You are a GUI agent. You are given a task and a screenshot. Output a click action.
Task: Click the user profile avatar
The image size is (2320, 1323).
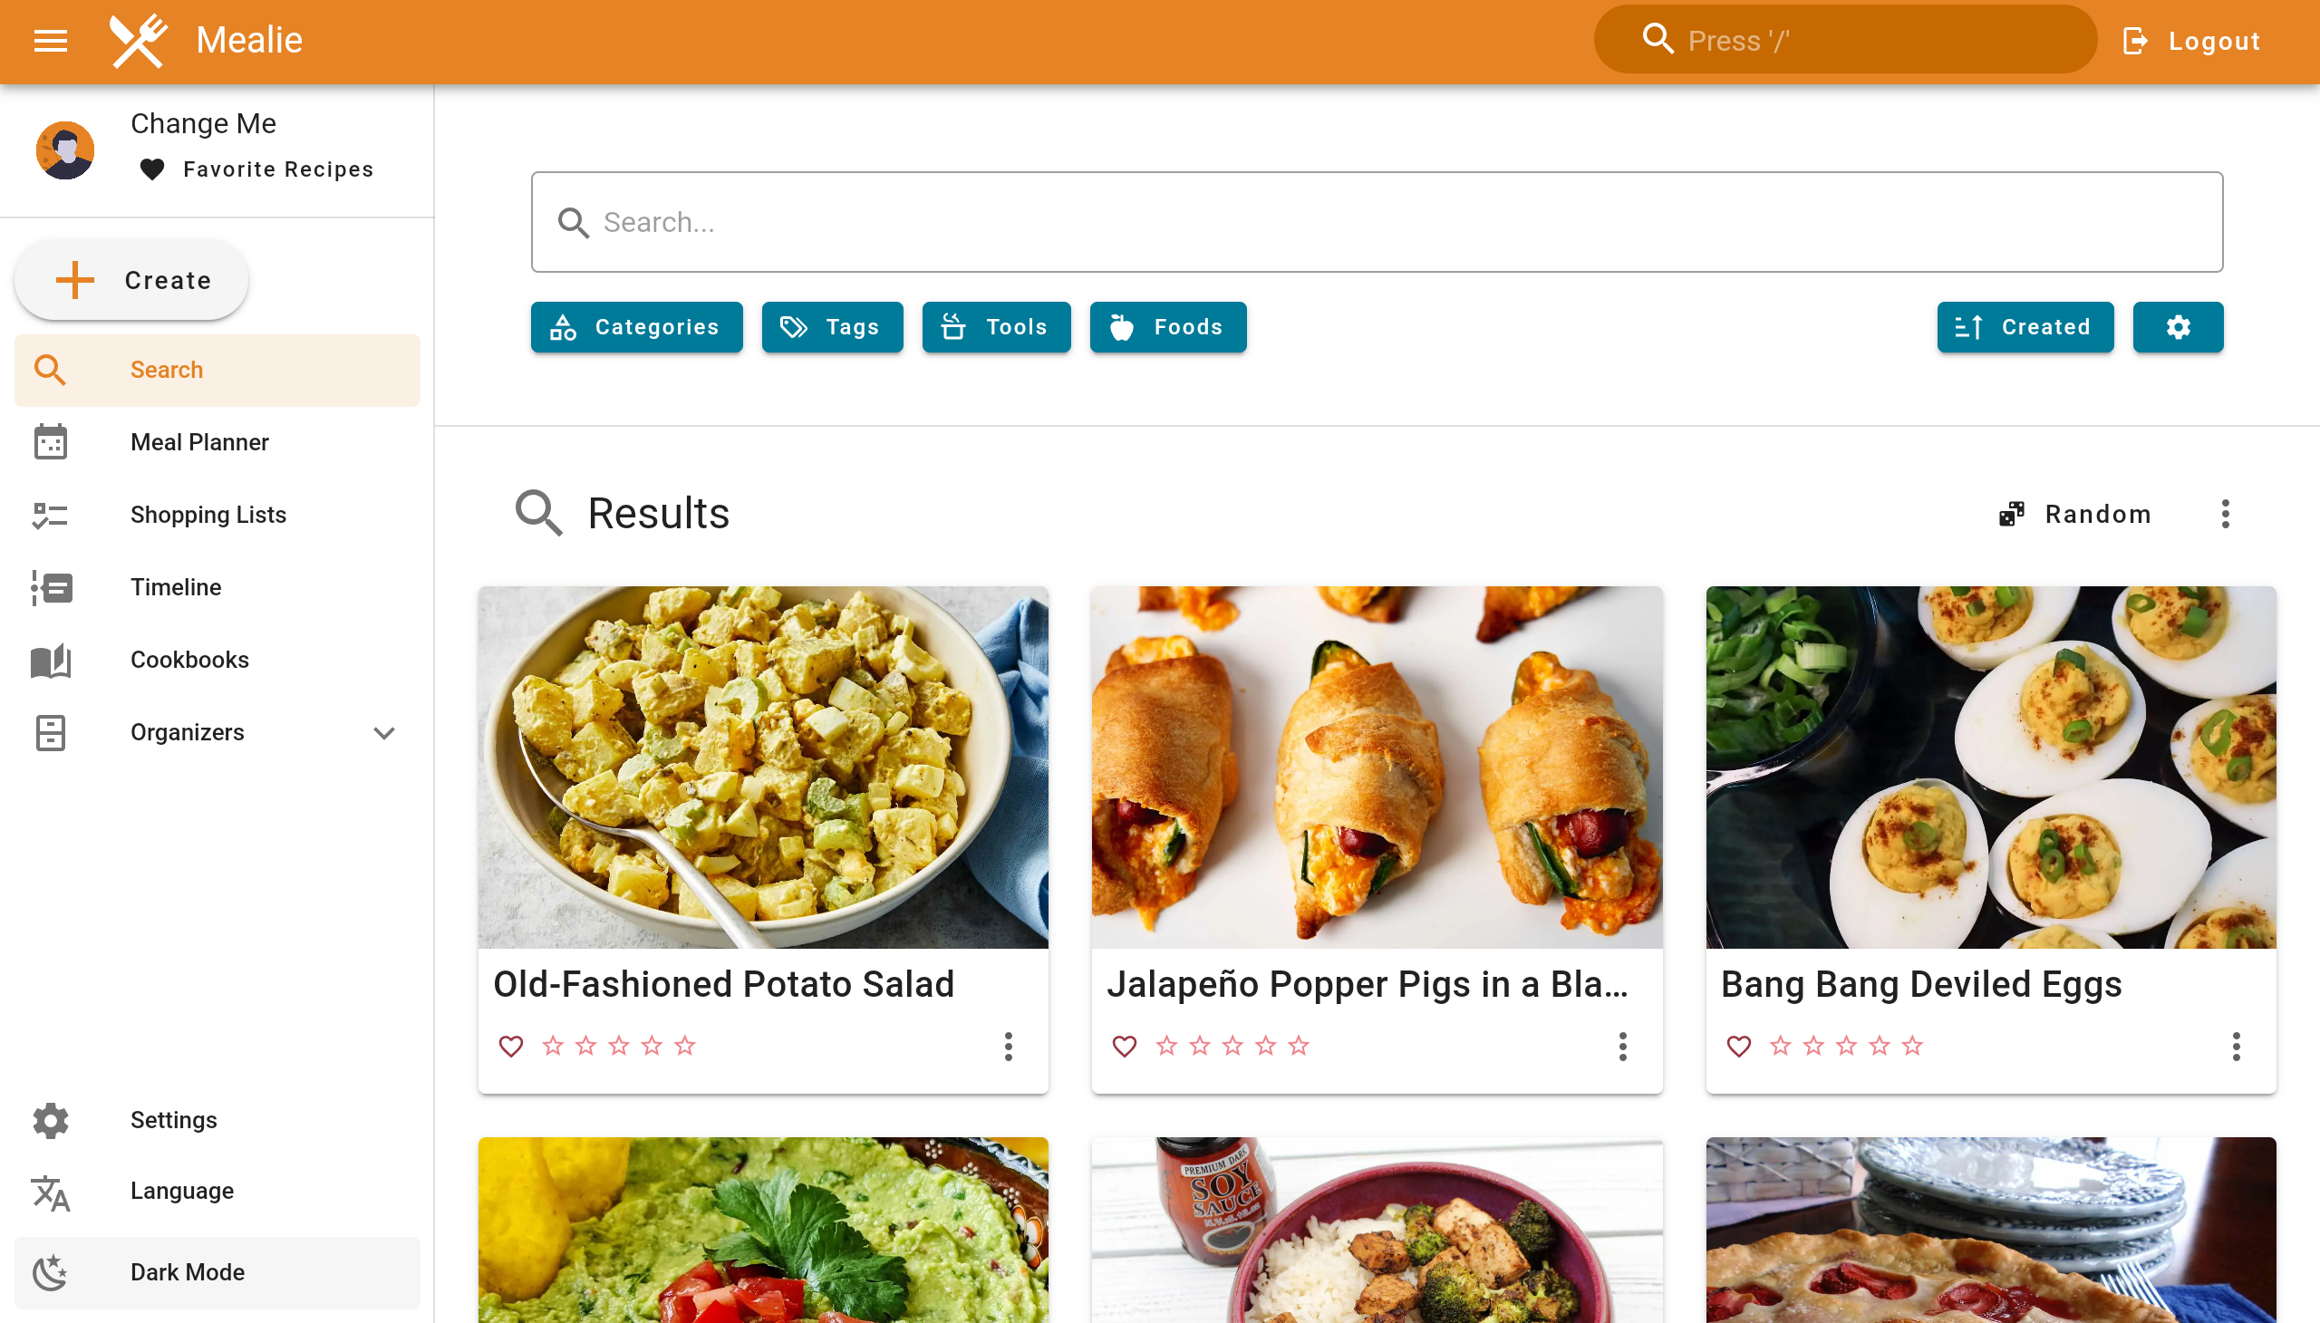65,150
